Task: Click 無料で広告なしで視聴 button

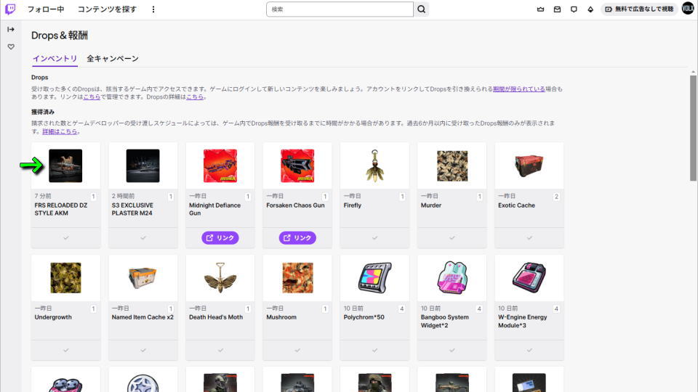Action: click(639, 9)
